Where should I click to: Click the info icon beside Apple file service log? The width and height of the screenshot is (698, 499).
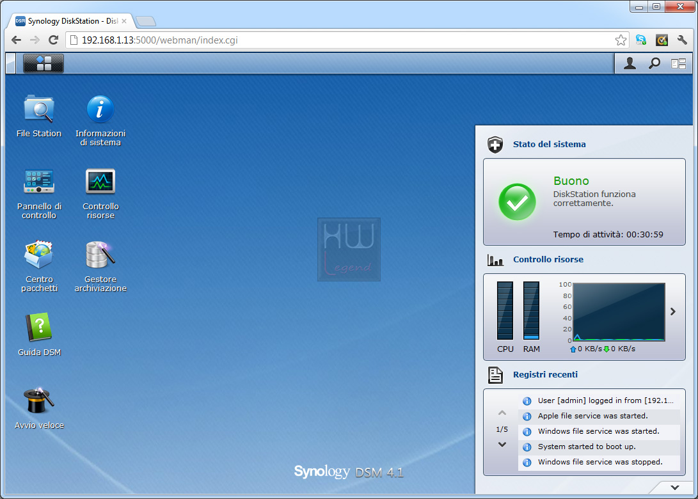(x=527, y=416)
